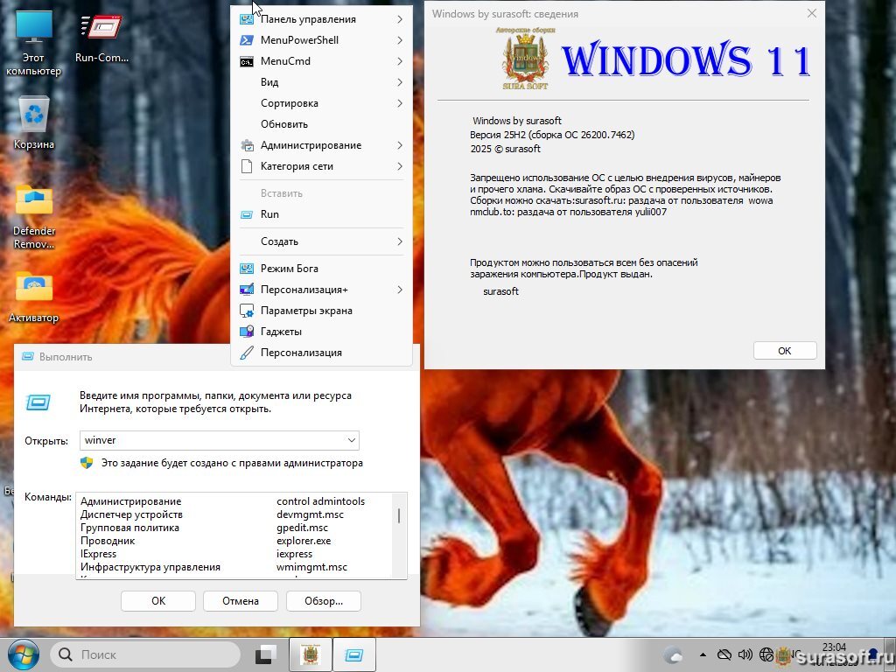
Task: Select the Run-Com... desktop shortcut
Action: (101, 38)
